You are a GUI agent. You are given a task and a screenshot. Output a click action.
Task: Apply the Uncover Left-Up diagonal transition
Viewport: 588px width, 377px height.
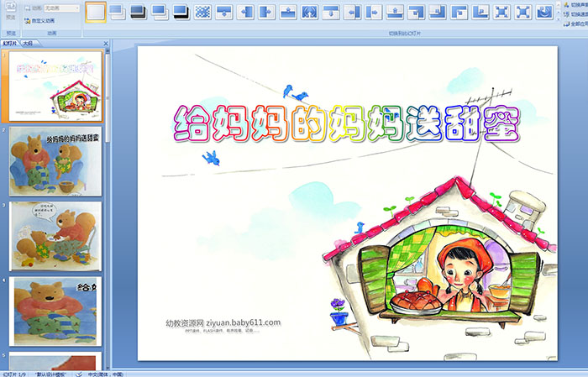pyautogui.click(x=438, y=12)
